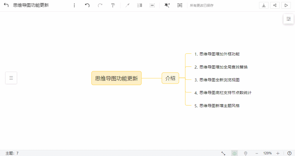Open the style settings panel

[289, 19]
